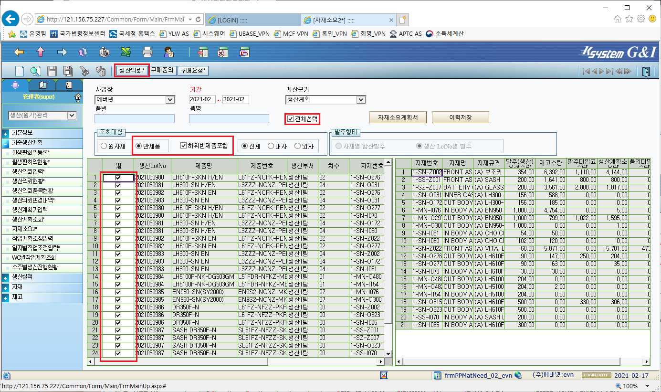Image resolution: width=661 pixels, height=392 pixels.
Task: Click the yellow back arrow toolbar icon
Action: [19, 52]
